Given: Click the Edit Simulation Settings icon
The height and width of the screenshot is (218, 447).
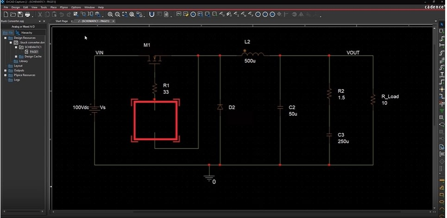Looking at the screenshot, I should 186,14.
